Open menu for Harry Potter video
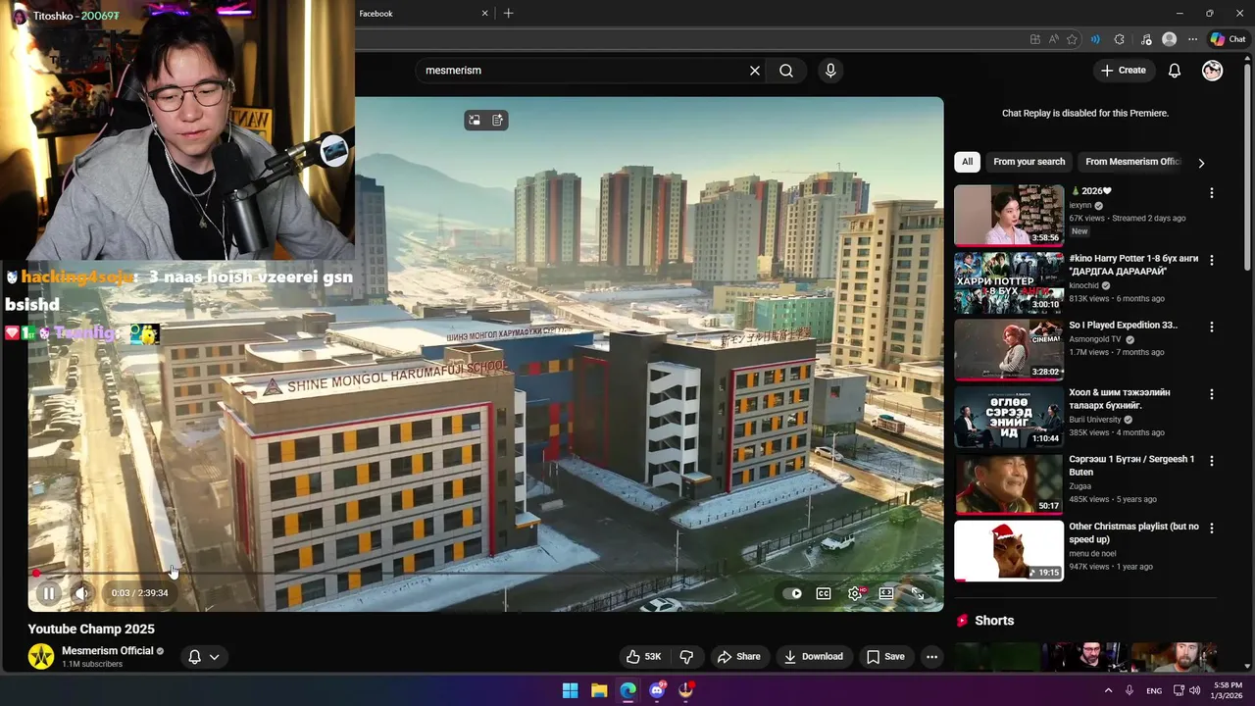Image resolution: width=1255 pixels, height=706 pixels. (1212, 260)
